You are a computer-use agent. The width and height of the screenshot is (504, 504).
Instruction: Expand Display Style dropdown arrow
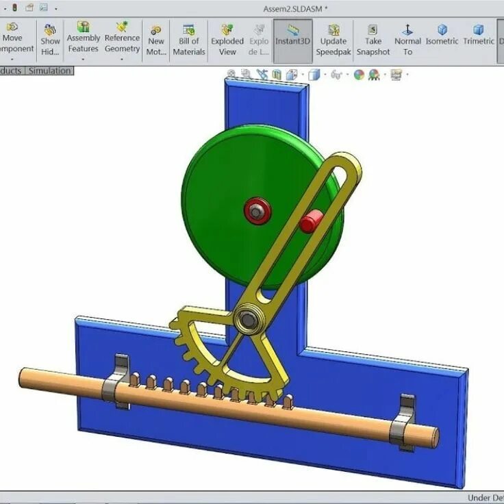point(325,75)
